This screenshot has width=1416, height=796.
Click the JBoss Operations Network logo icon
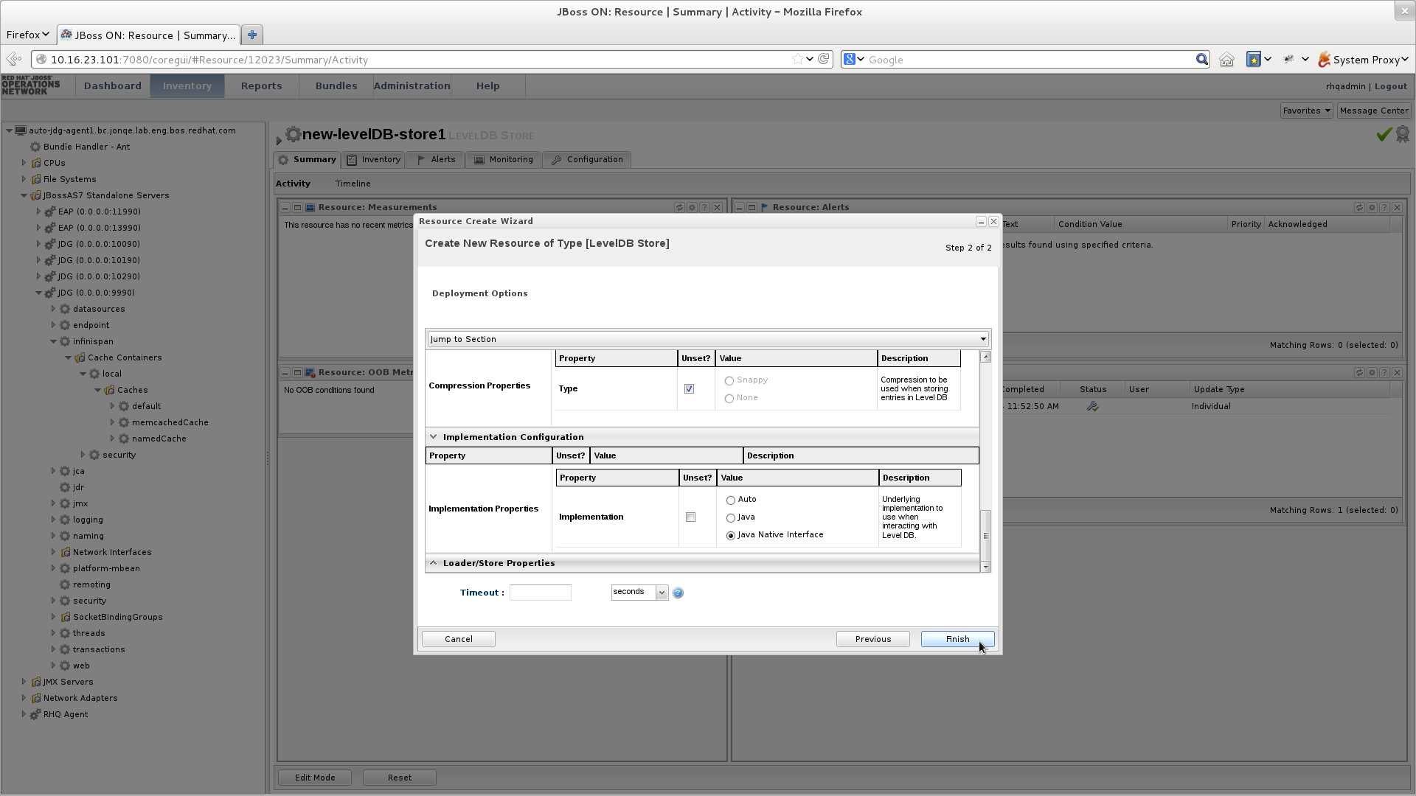pyautogui.click(x=32, y=85)
